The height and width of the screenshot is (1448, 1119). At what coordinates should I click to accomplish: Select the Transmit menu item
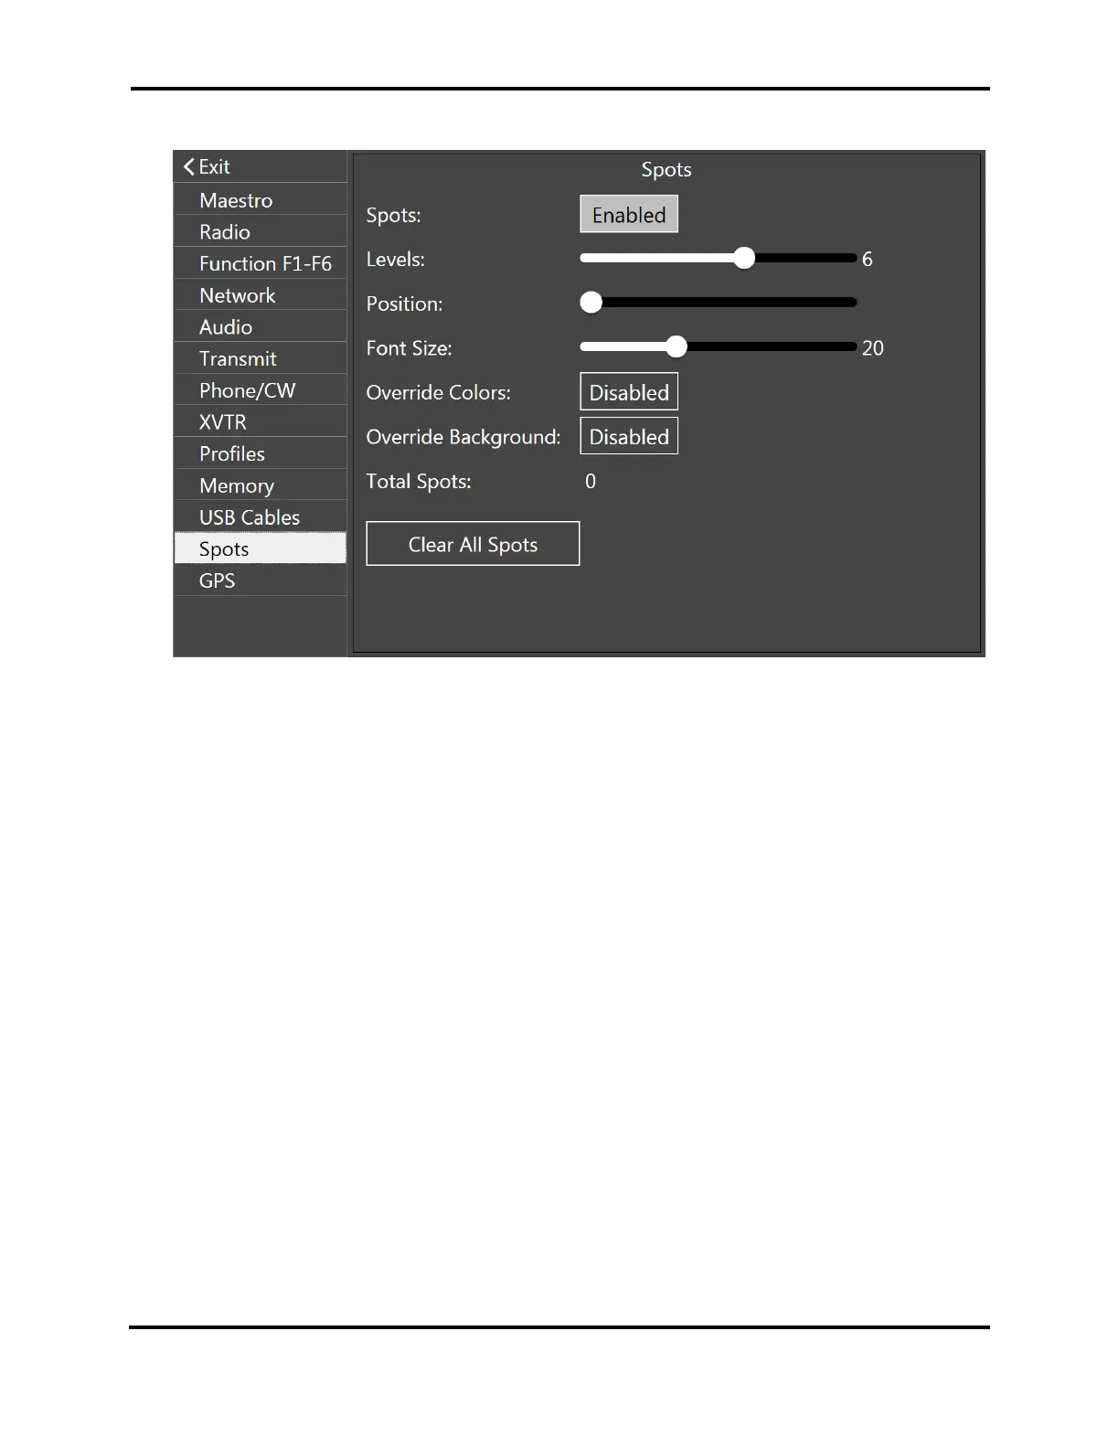[x=261, y=358]
